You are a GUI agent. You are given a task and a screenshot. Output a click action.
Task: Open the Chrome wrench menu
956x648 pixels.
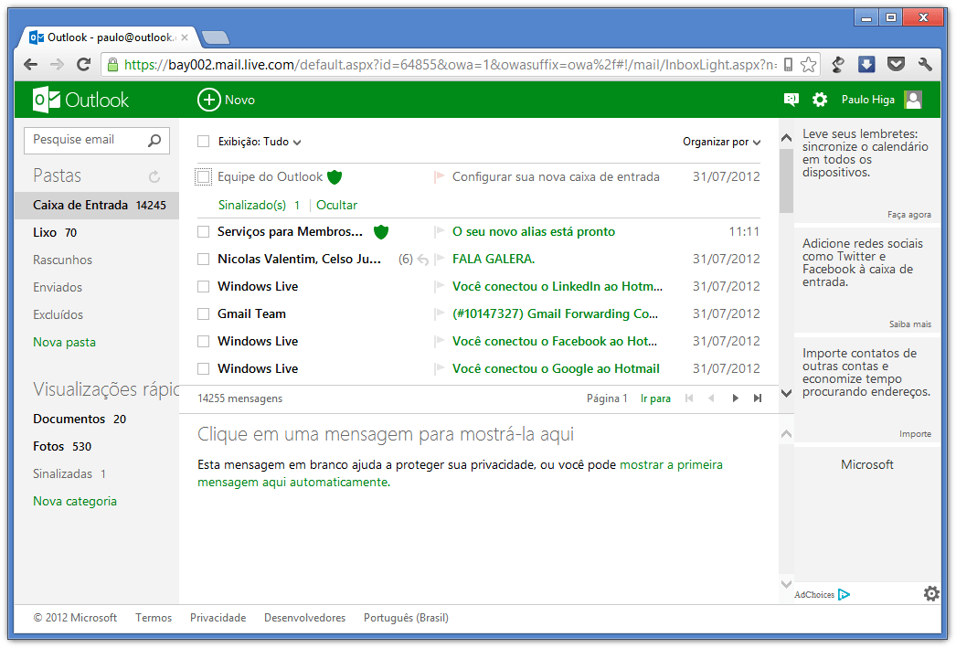925,65
